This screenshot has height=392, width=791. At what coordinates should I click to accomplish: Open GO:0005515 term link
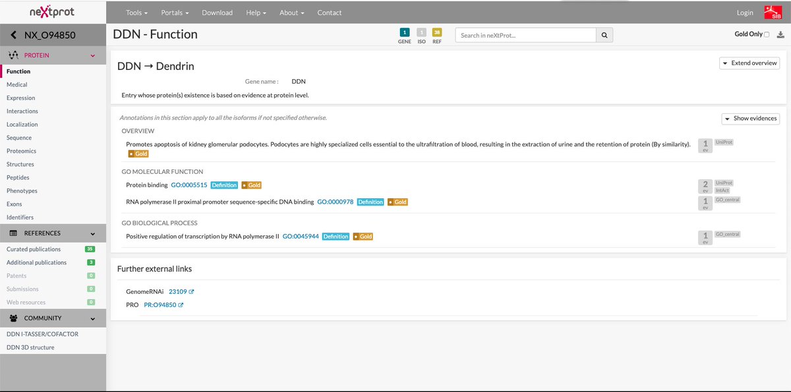[x=189, y=185]
